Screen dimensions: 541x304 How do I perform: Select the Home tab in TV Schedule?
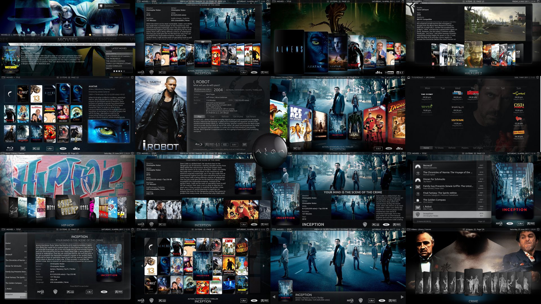tap(426, 148)
